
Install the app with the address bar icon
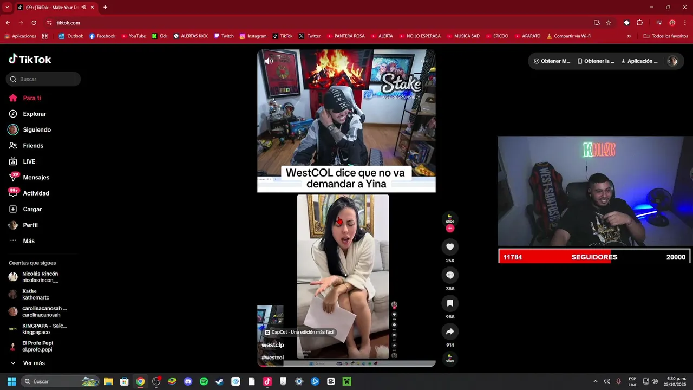coord(597,23)
